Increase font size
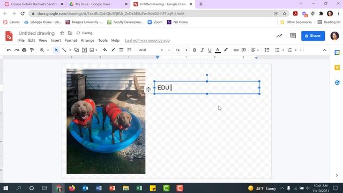343x193 pixels. click(186, 50)
